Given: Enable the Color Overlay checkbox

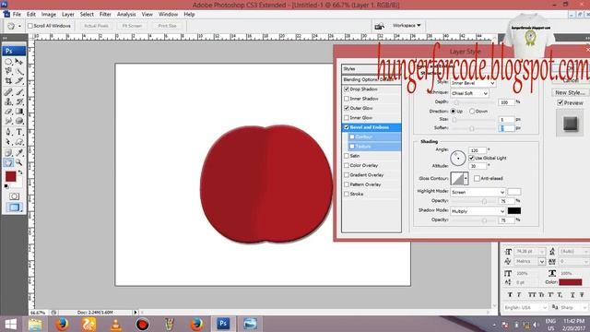Looking at the screenshot, I should click(x=347, y=165).
